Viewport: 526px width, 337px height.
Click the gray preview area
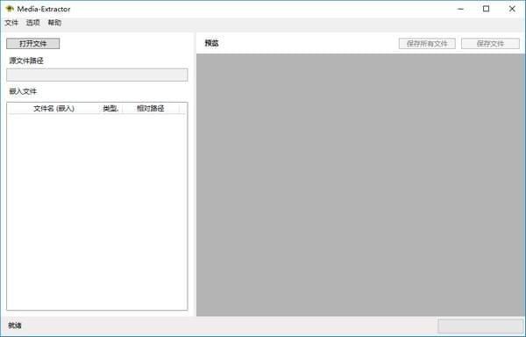pyautogui.click(x=360, y=184)
